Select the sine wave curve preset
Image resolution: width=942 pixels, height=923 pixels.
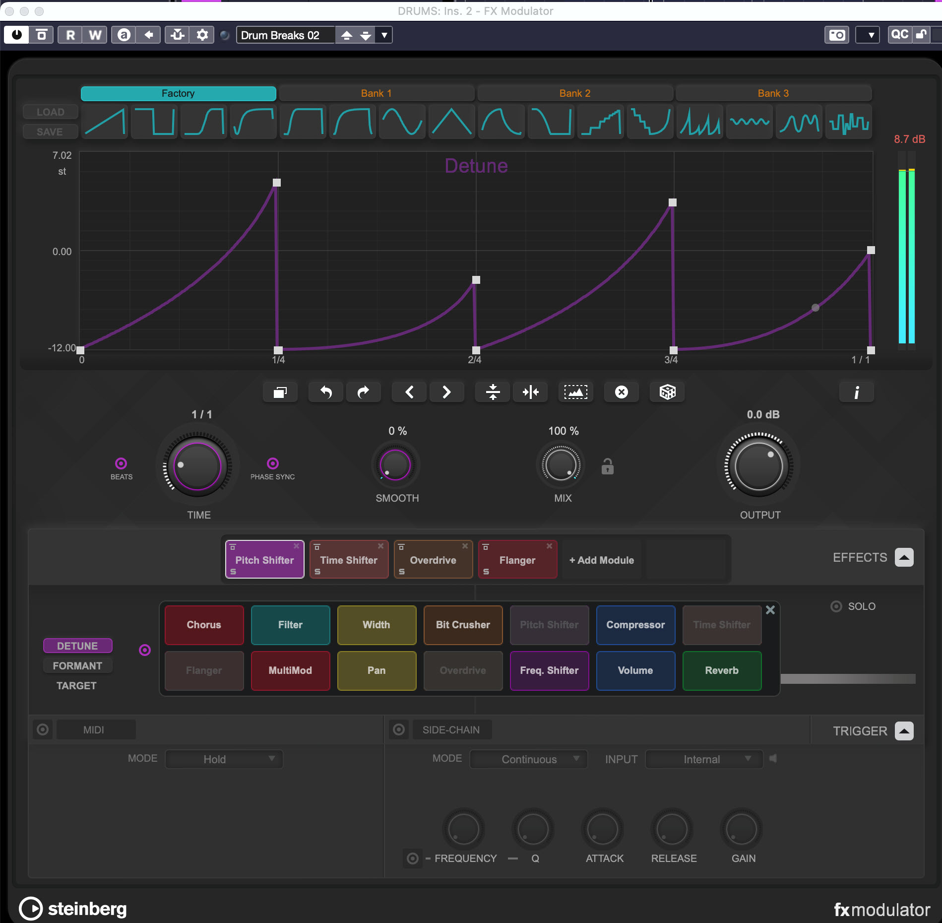pos(402,122)
